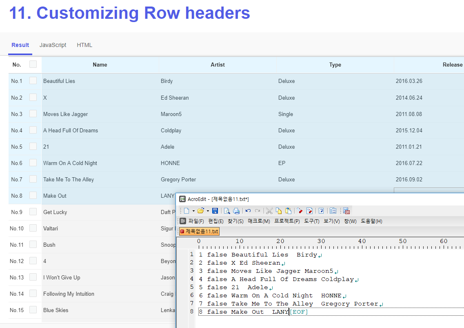Screen dimensions: 464x328
Task: Open the New file dropdown arrow
Action: [x=193, y=210]
